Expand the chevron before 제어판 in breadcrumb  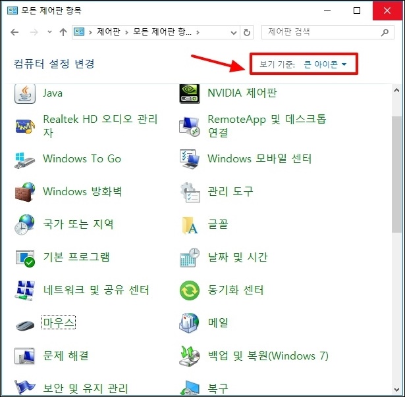click(90, 32)
